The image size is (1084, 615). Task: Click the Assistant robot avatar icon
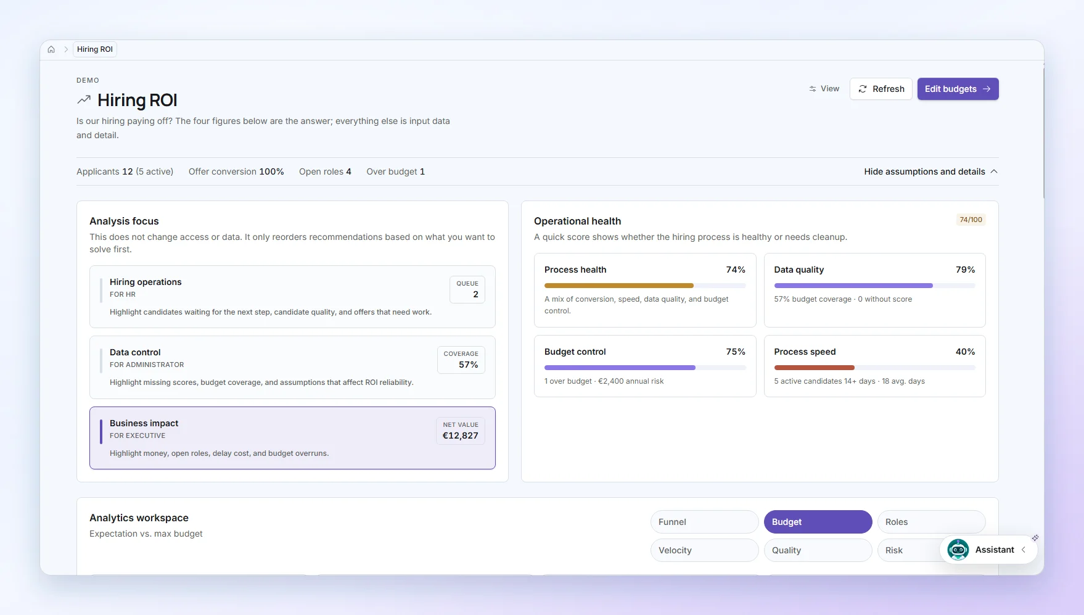click(x=958, y=550)
